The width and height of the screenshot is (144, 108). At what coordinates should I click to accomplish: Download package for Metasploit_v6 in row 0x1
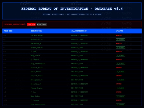(x=121, y=39)
